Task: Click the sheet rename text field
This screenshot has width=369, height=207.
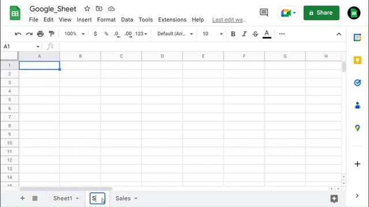Action: 97,198
